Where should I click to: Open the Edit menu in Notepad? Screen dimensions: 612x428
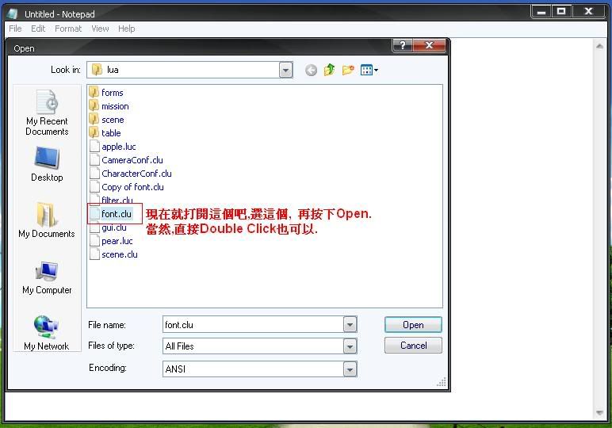click(x=38, y=29)
